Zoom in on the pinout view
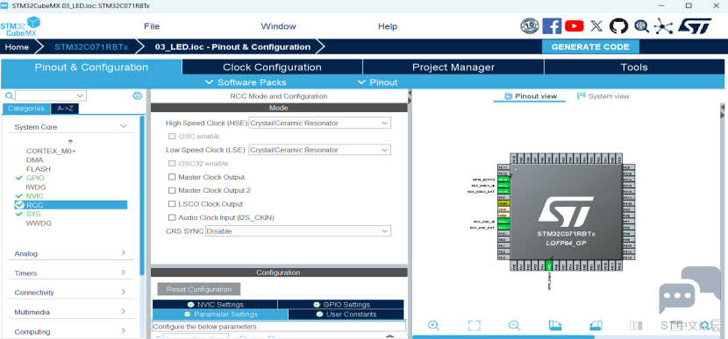This screenshot has height=339, width=728. pos(433,326)
